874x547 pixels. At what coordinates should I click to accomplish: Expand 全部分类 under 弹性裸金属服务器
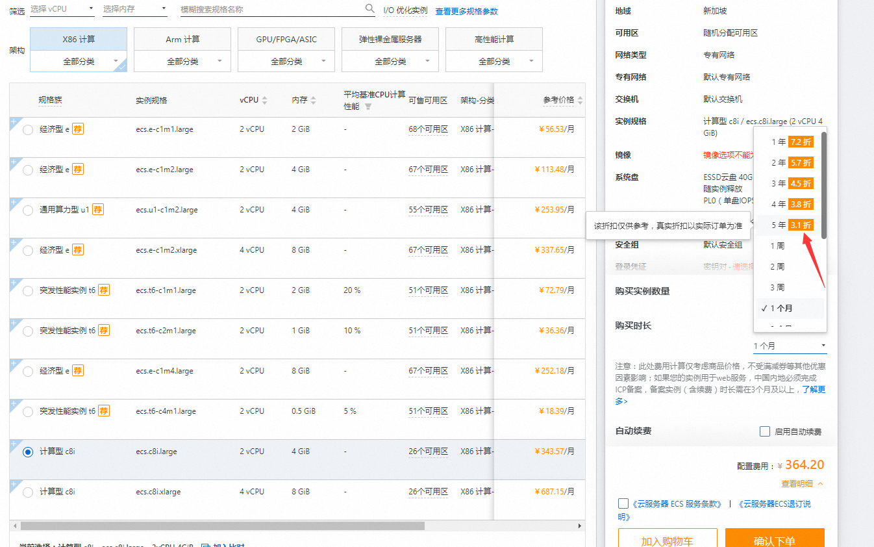tap(390, 61)
